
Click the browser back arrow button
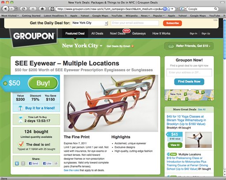[5, 9]
